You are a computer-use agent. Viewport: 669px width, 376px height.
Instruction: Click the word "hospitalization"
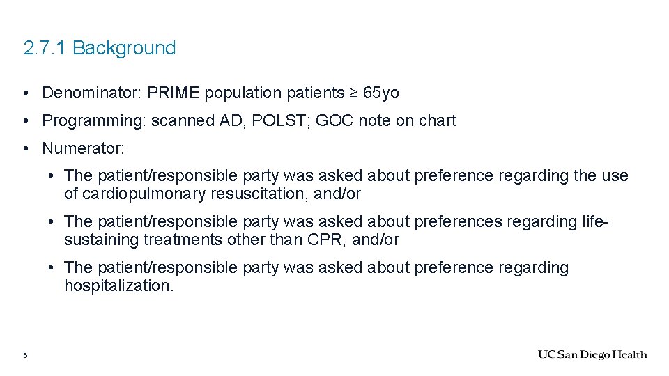(118, 286)
